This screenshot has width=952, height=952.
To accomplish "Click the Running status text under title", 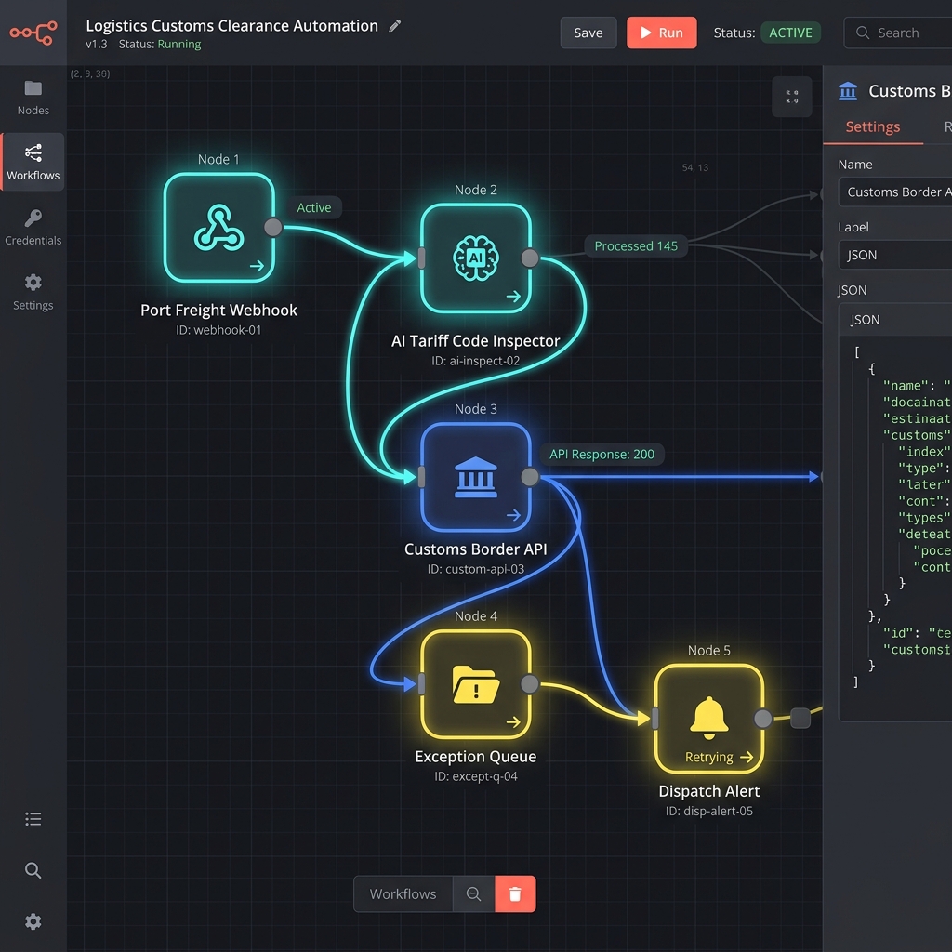I will [179, 45].
